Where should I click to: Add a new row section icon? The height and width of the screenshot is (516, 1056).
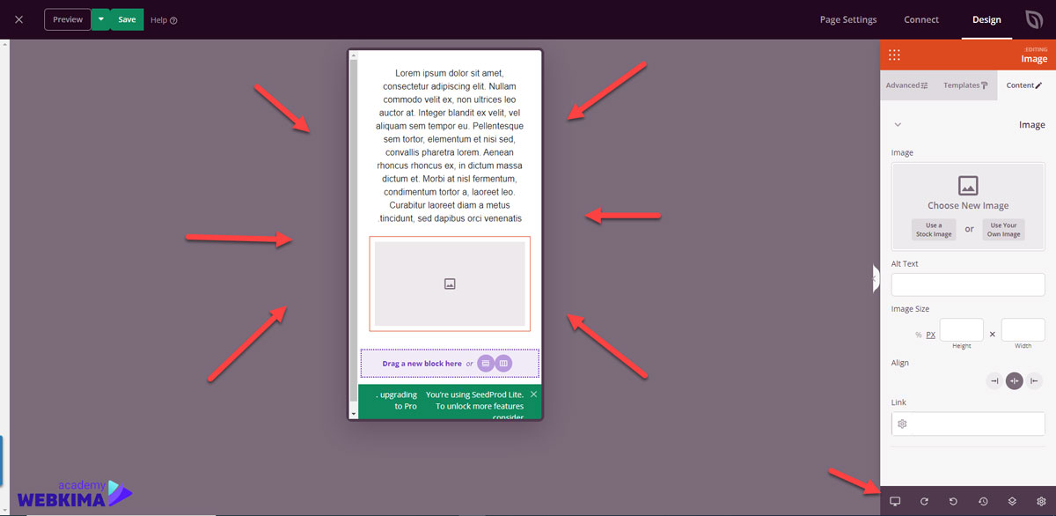(485, 364)
